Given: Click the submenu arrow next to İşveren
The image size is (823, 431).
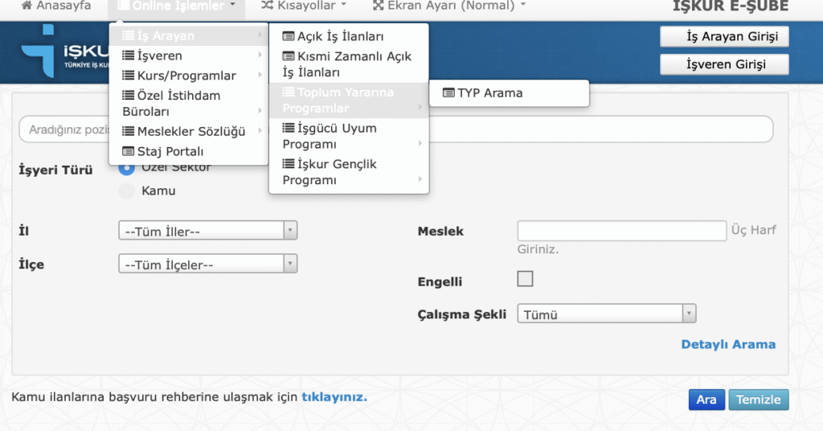Looking at the screenshot, I should click(260, 55).
